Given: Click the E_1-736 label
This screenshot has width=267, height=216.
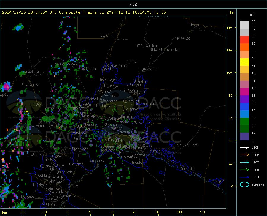Looking at the screenshot, I should click(183, 39).
